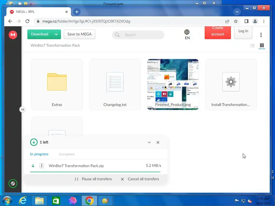Open the transfer status circle icon in sidebar
The height and width of the screenshot is (206, 275).
click(13, 183)
